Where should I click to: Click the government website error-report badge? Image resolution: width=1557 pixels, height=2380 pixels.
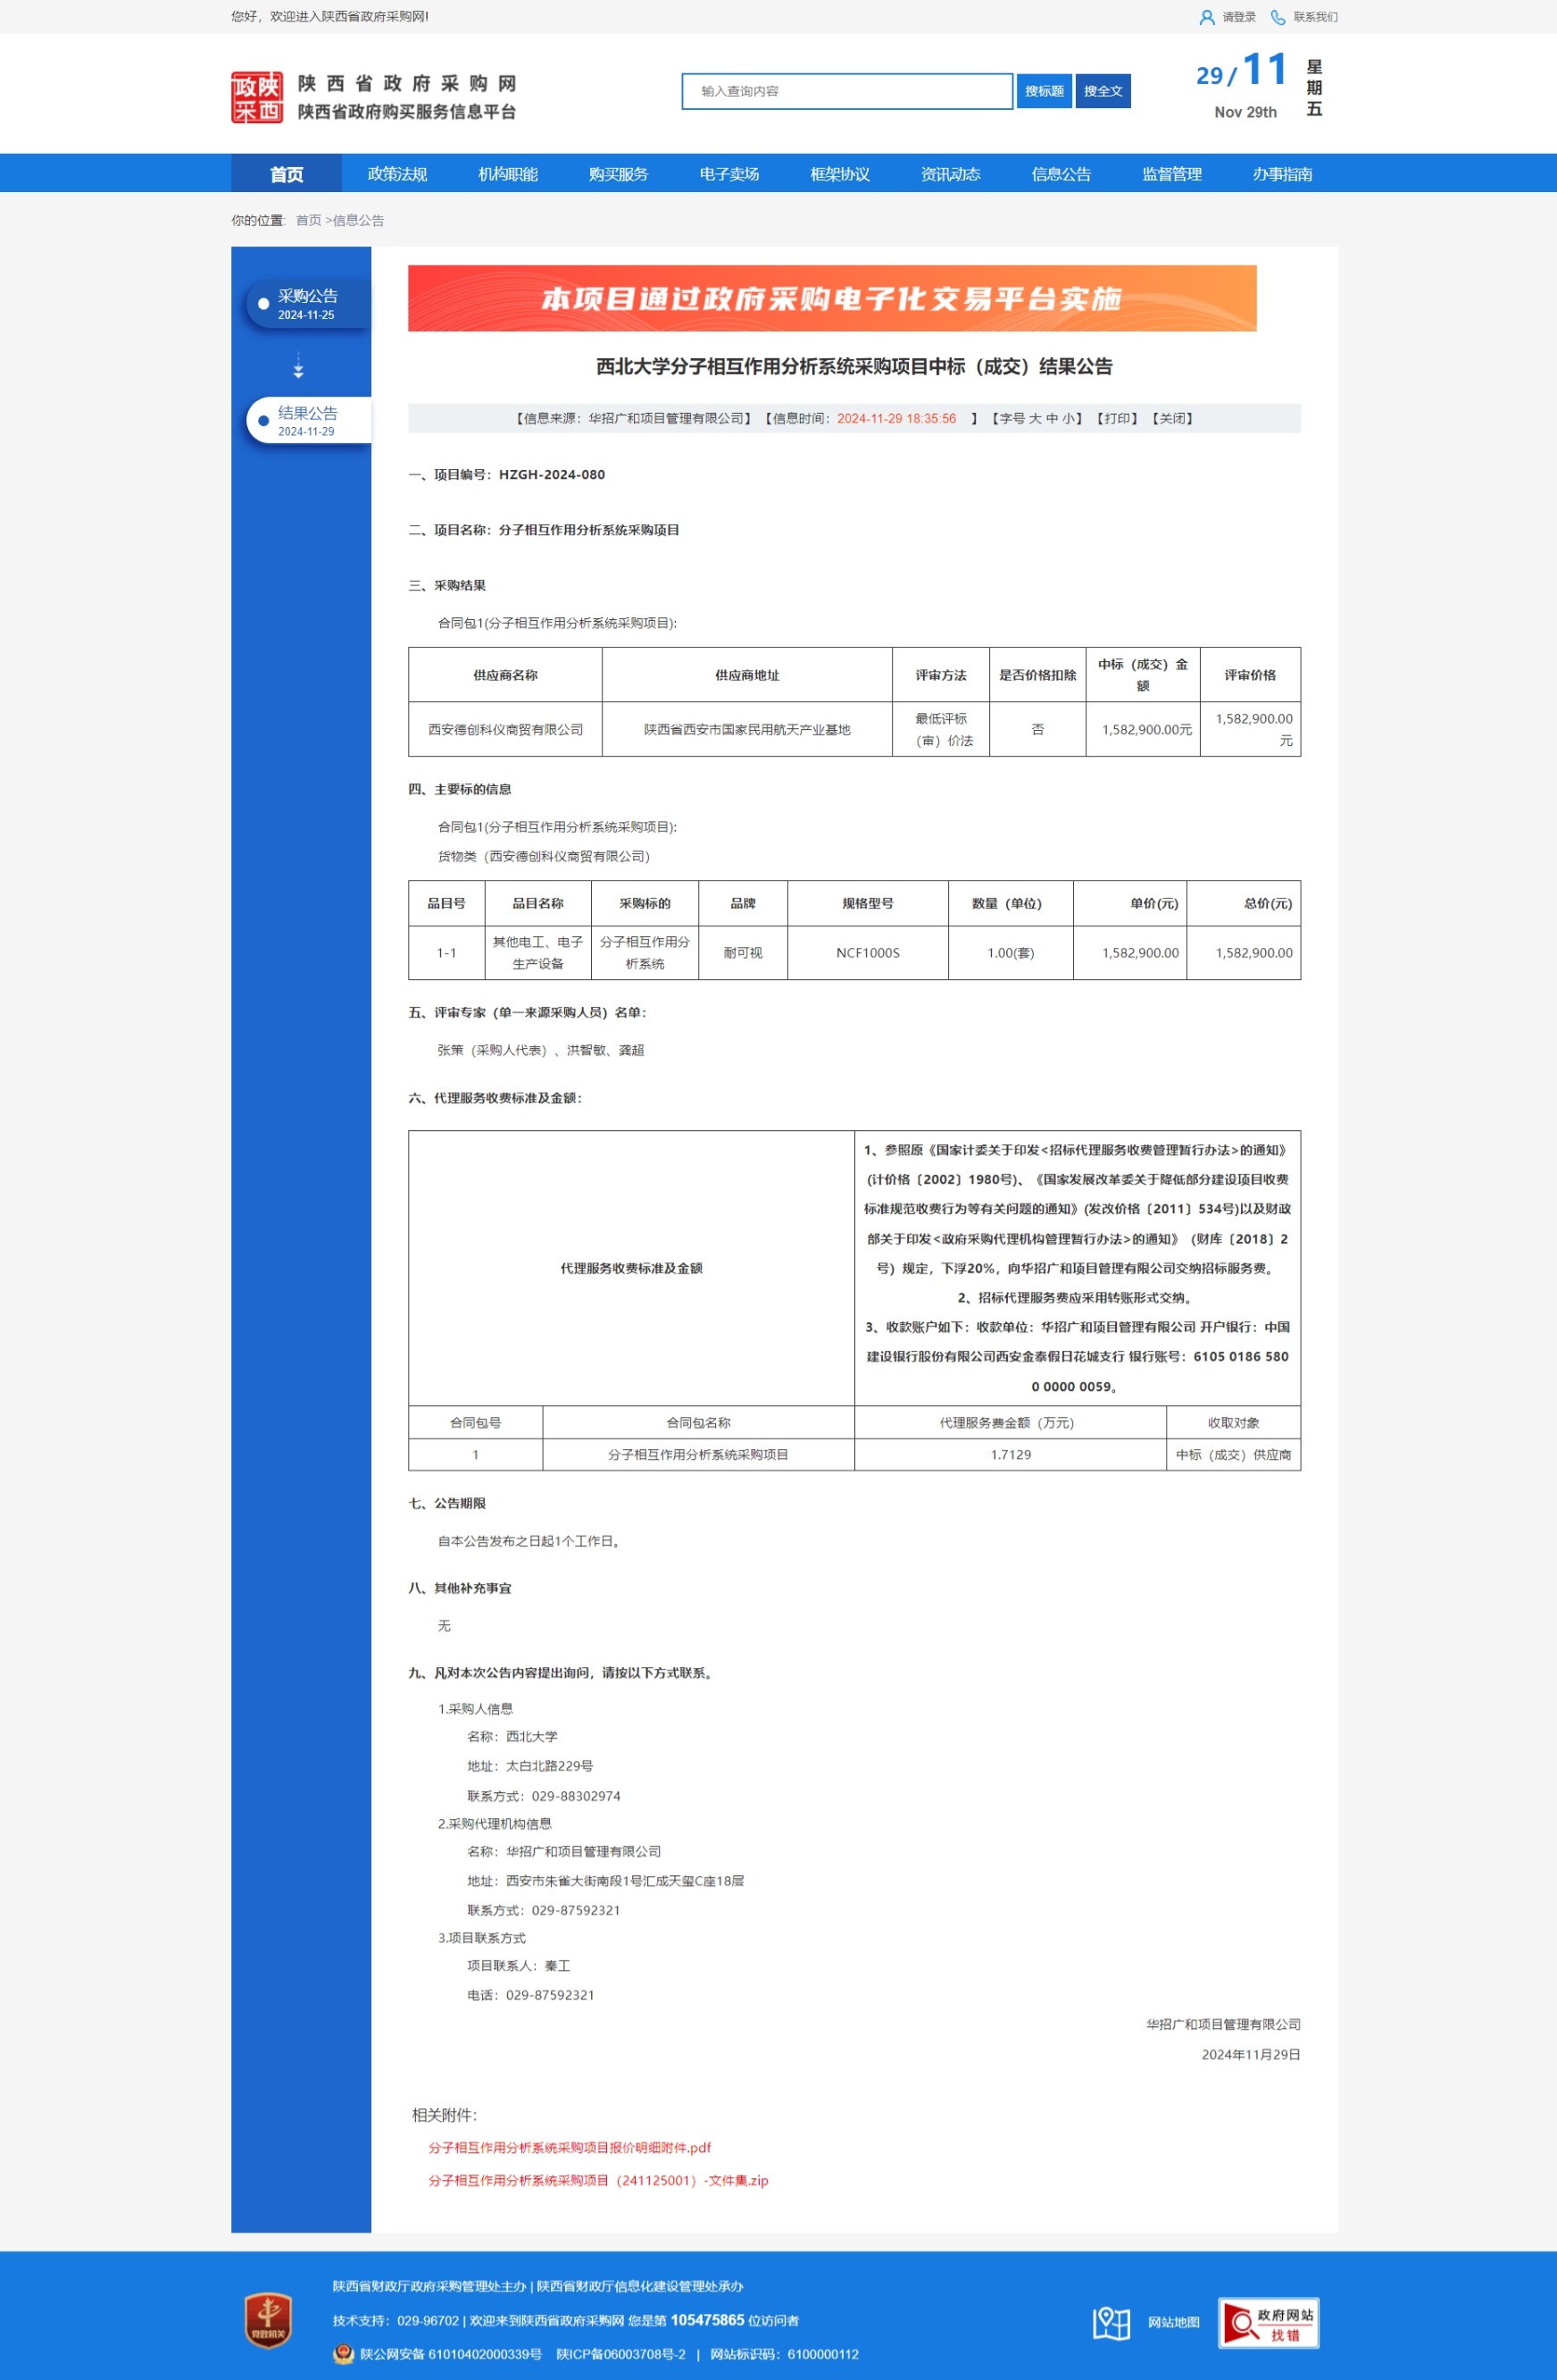point(1267,2322)
